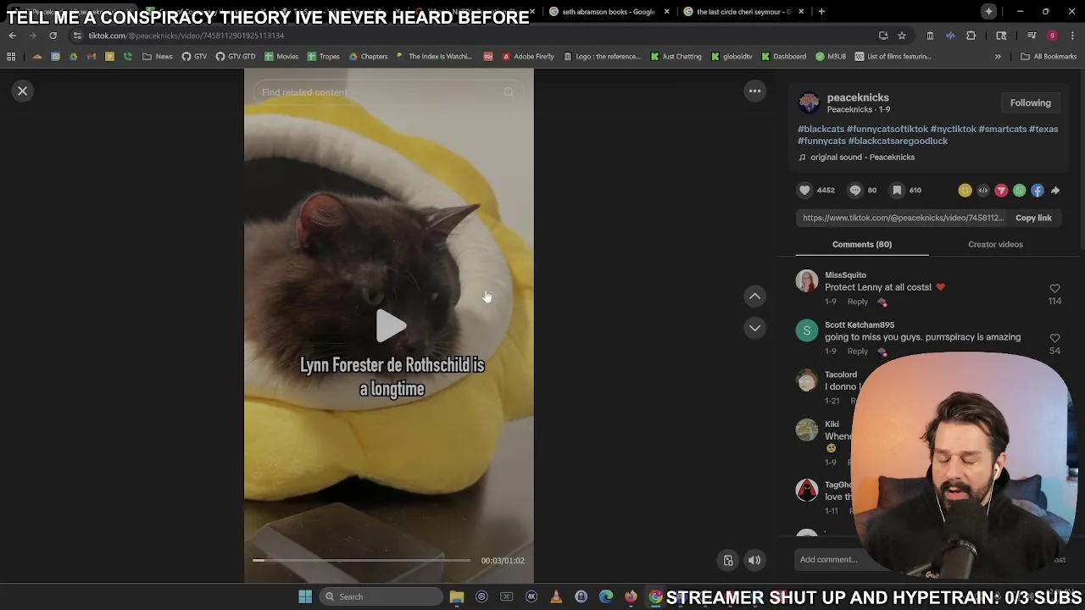Screen dimensions: 1085x610
Task: Like MissSquito's comment
Action: point(1054,289)
